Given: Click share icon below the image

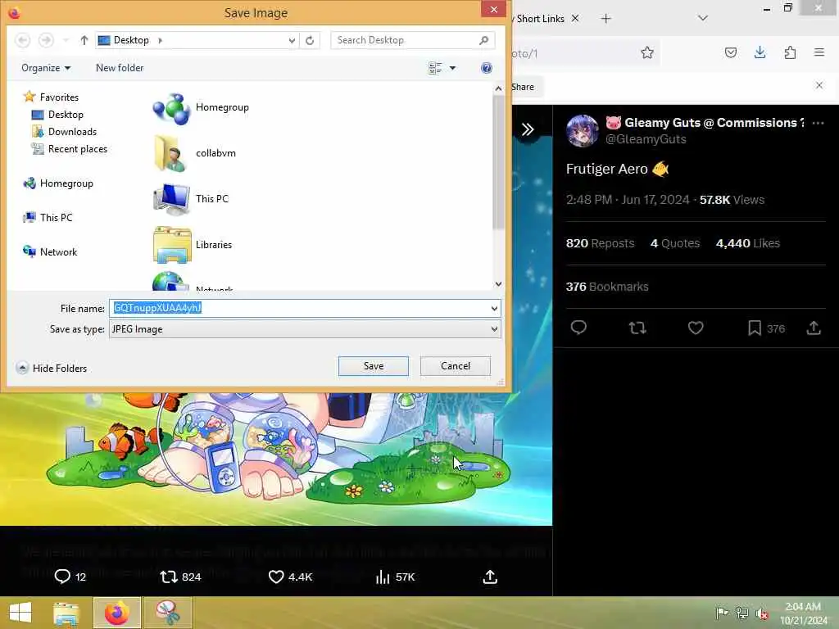Looking at the screenshot, I should 490,577.
